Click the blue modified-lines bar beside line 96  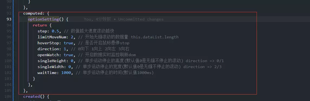13,37
